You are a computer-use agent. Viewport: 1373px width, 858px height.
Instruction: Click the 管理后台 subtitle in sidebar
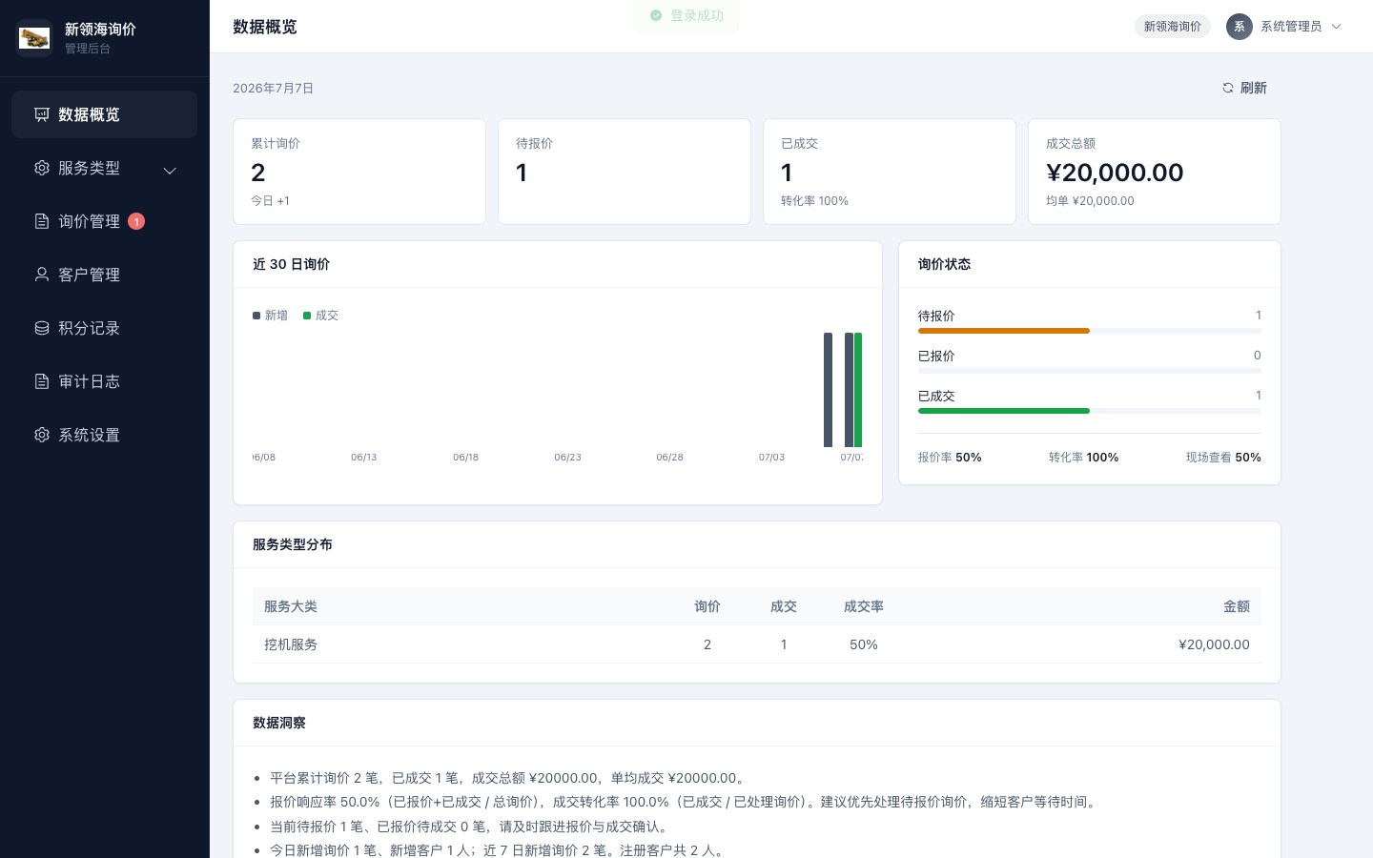click(x=88, y=49)
